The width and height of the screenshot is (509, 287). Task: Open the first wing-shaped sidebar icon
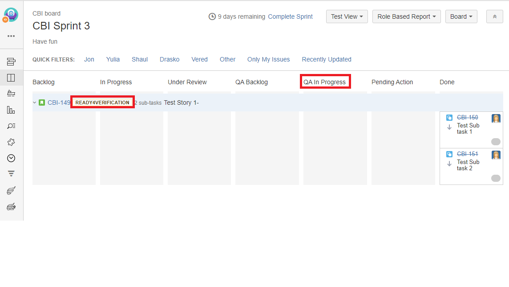[x=11, y=190]
